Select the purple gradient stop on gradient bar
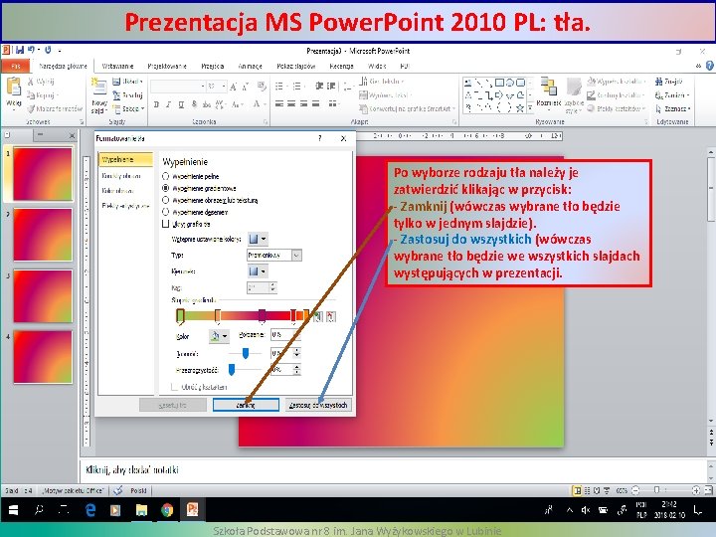 [263, 315]
